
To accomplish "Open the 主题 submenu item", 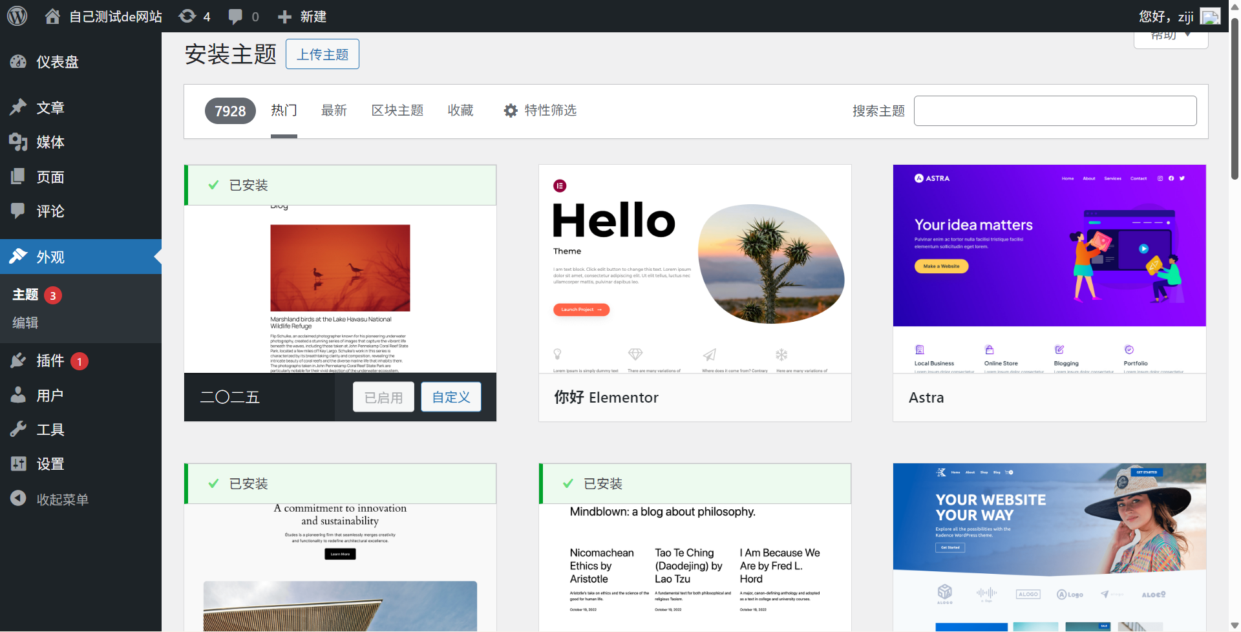I will [x=26, y=295].
